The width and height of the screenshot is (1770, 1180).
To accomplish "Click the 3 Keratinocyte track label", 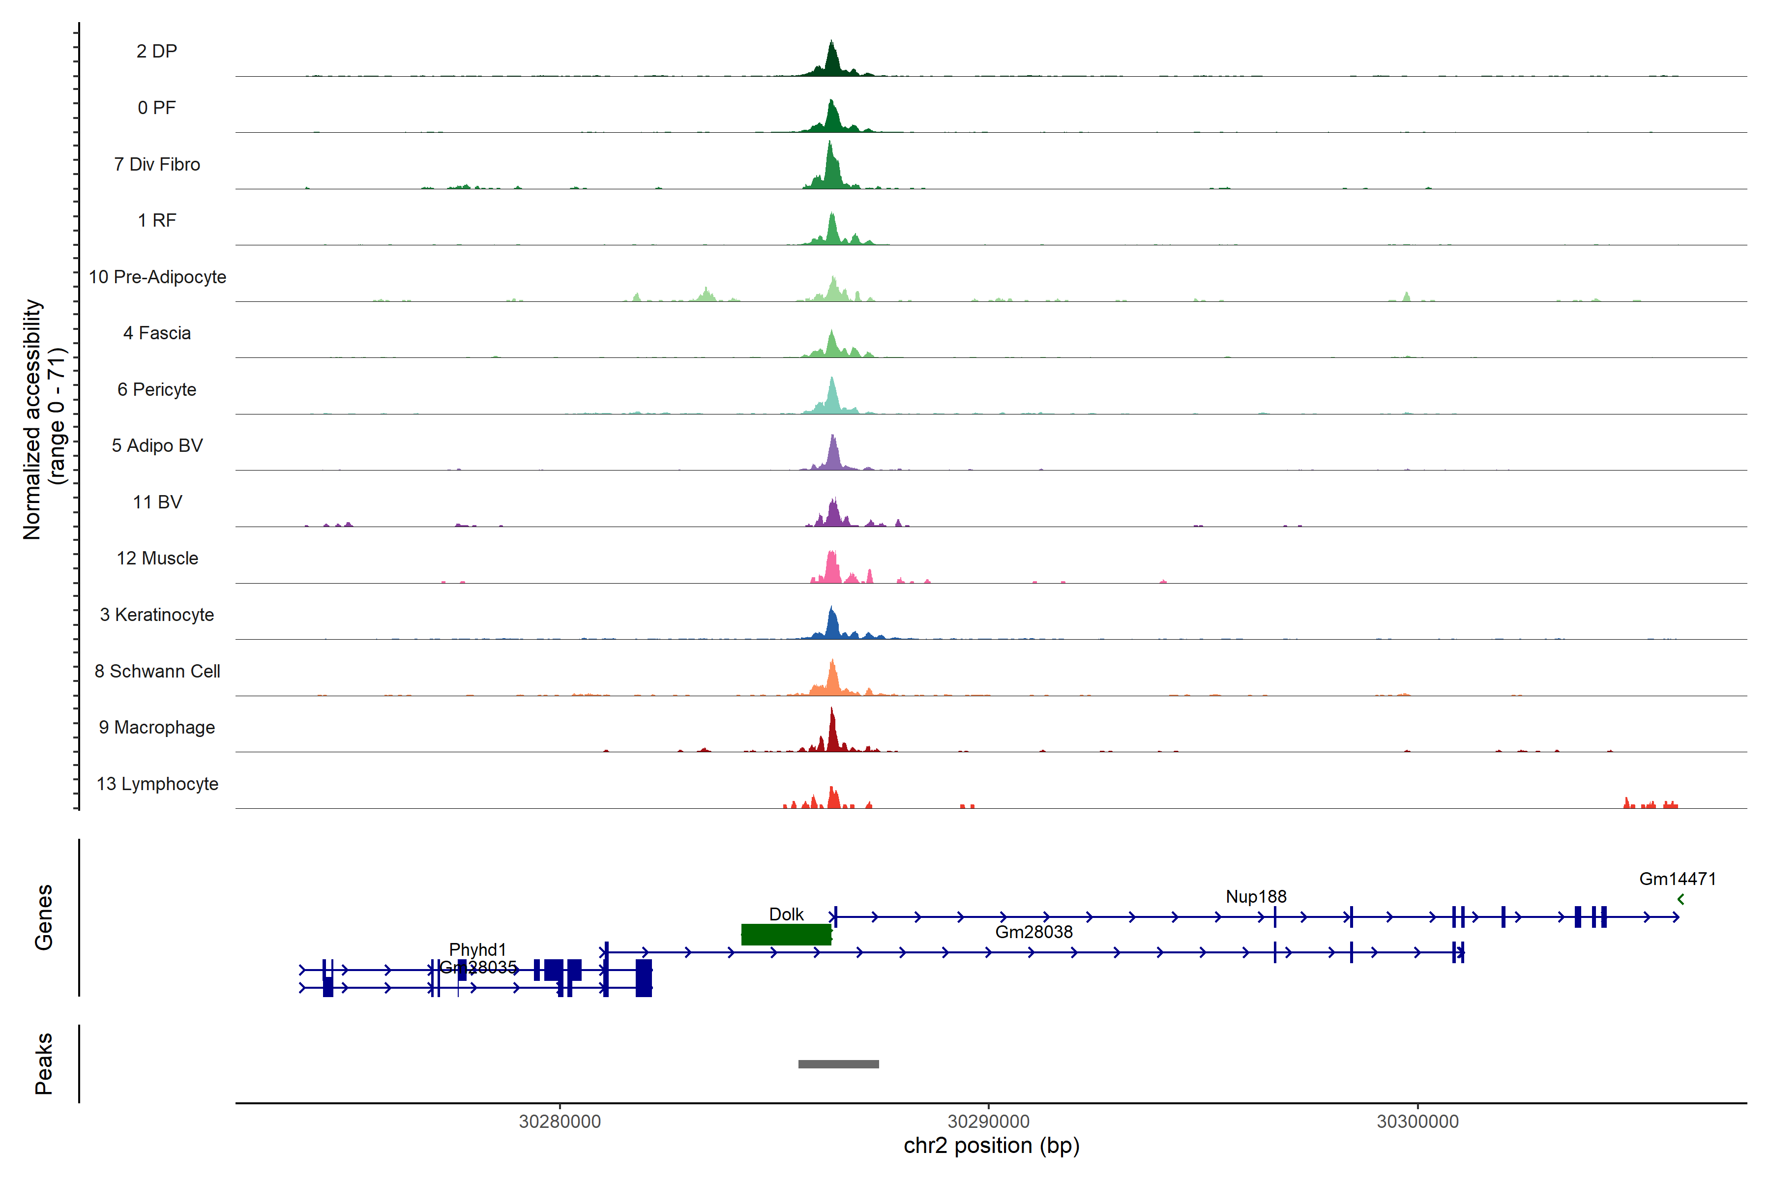I will point(157,615).
